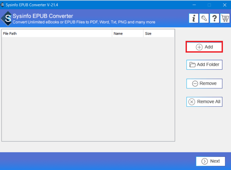Screen dimensions: 231x170
Task: Add EPUB files using the highlighted Add button
Action: pos(204,47)
